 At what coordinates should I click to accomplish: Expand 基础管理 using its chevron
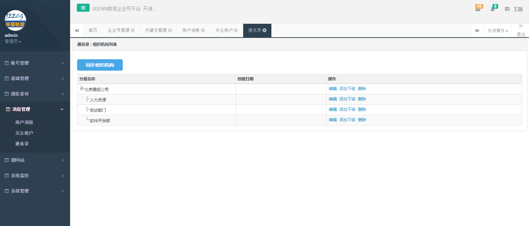63,78
